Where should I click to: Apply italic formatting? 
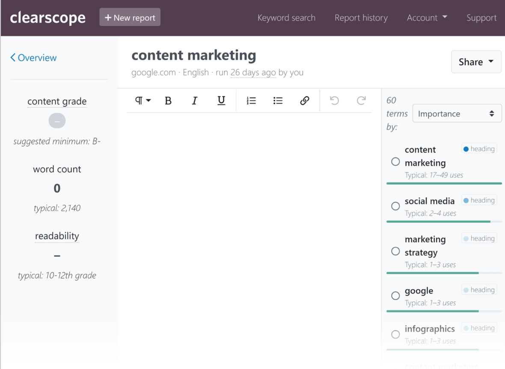(x=195, y=101)
